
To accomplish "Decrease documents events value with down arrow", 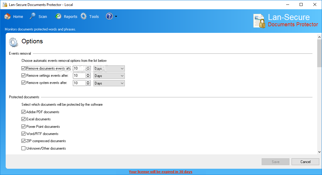I will tap(88, 70).
